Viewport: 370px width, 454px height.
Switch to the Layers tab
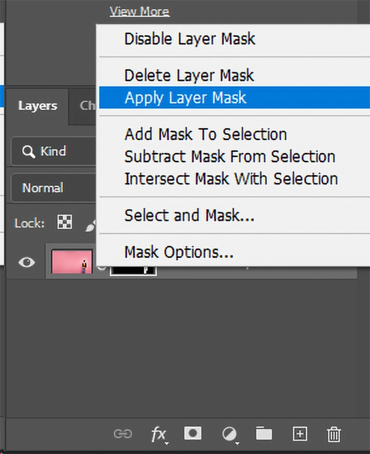(38, 105)
